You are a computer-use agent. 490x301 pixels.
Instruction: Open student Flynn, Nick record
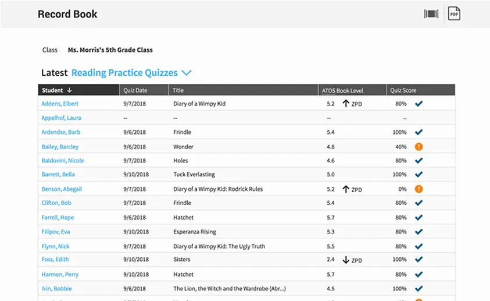[x=55, y=246]
